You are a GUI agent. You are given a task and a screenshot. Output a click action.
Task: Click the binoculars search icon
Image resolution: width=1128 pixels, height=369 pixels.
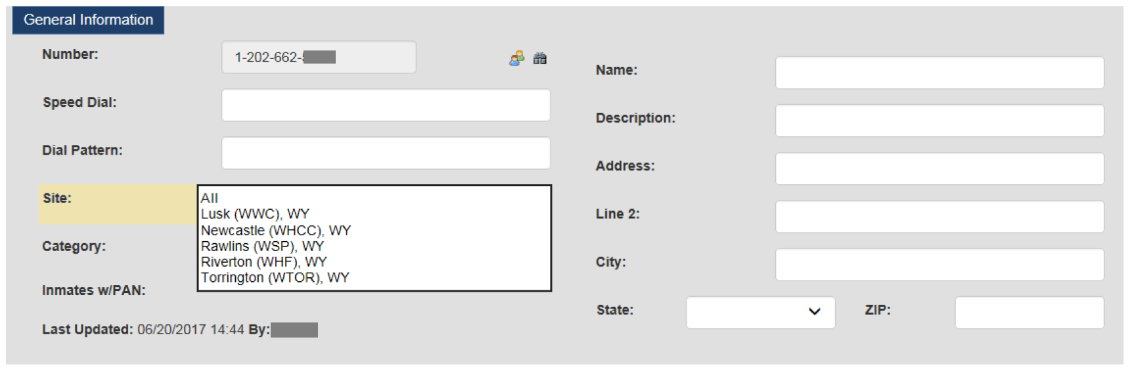pyautogui.click(x=540, y=58)
